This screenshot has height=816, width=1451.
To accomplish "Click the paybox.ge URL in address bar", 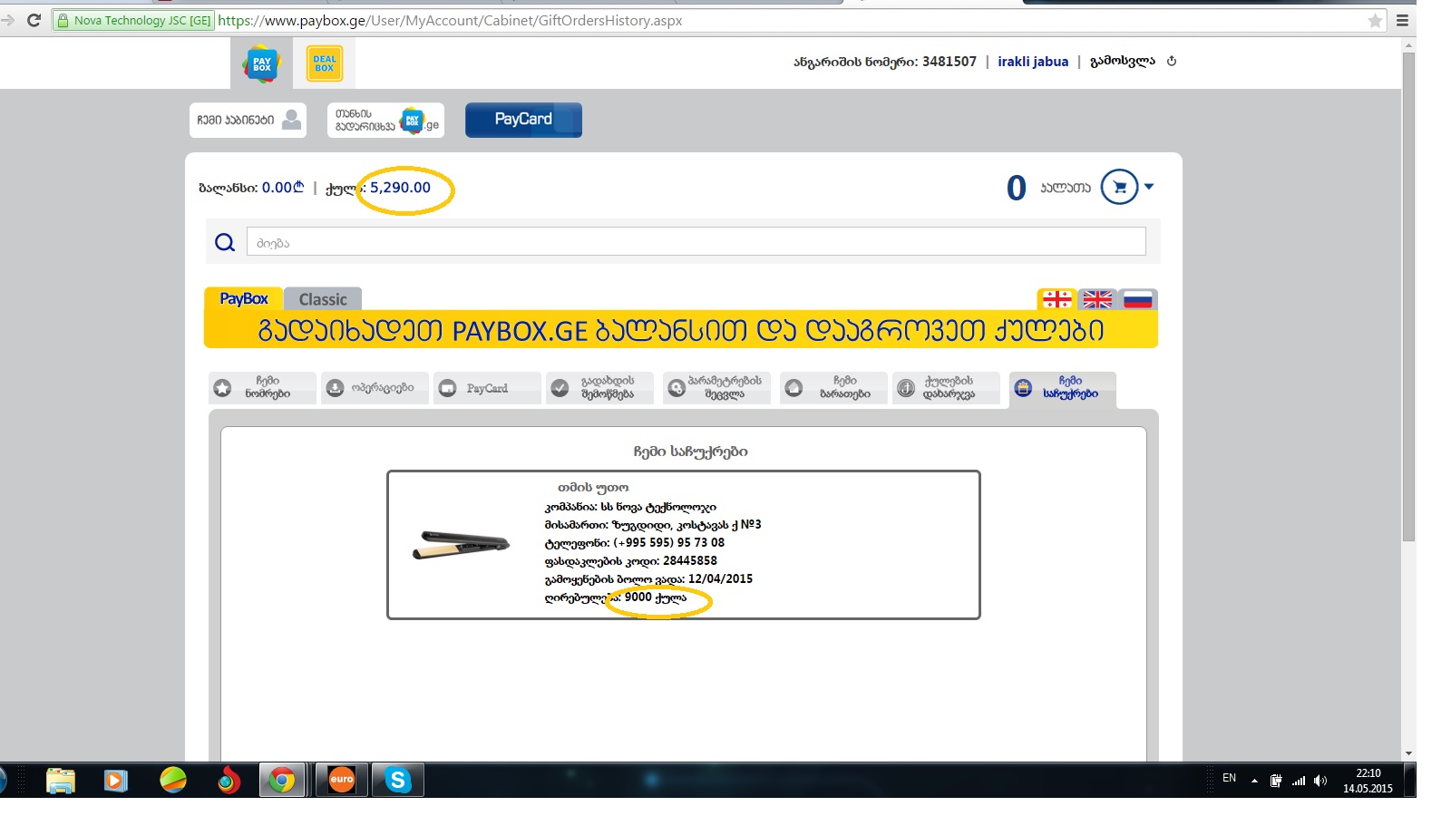I will 450,20.
